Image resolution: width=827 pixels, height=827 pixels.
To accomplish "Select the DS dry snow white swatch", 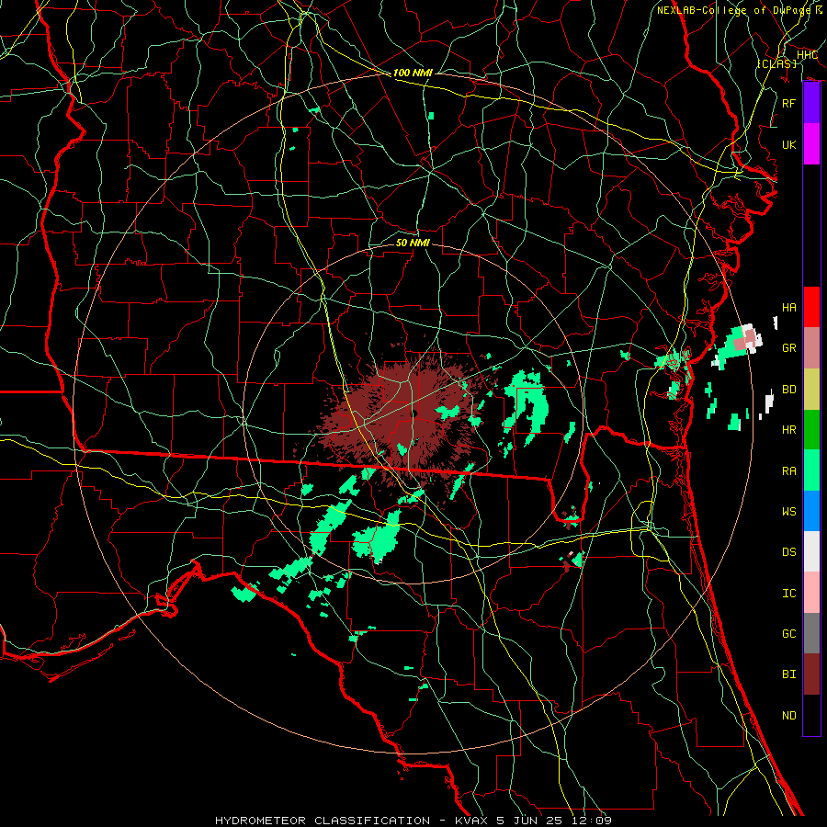I will 811,551.
